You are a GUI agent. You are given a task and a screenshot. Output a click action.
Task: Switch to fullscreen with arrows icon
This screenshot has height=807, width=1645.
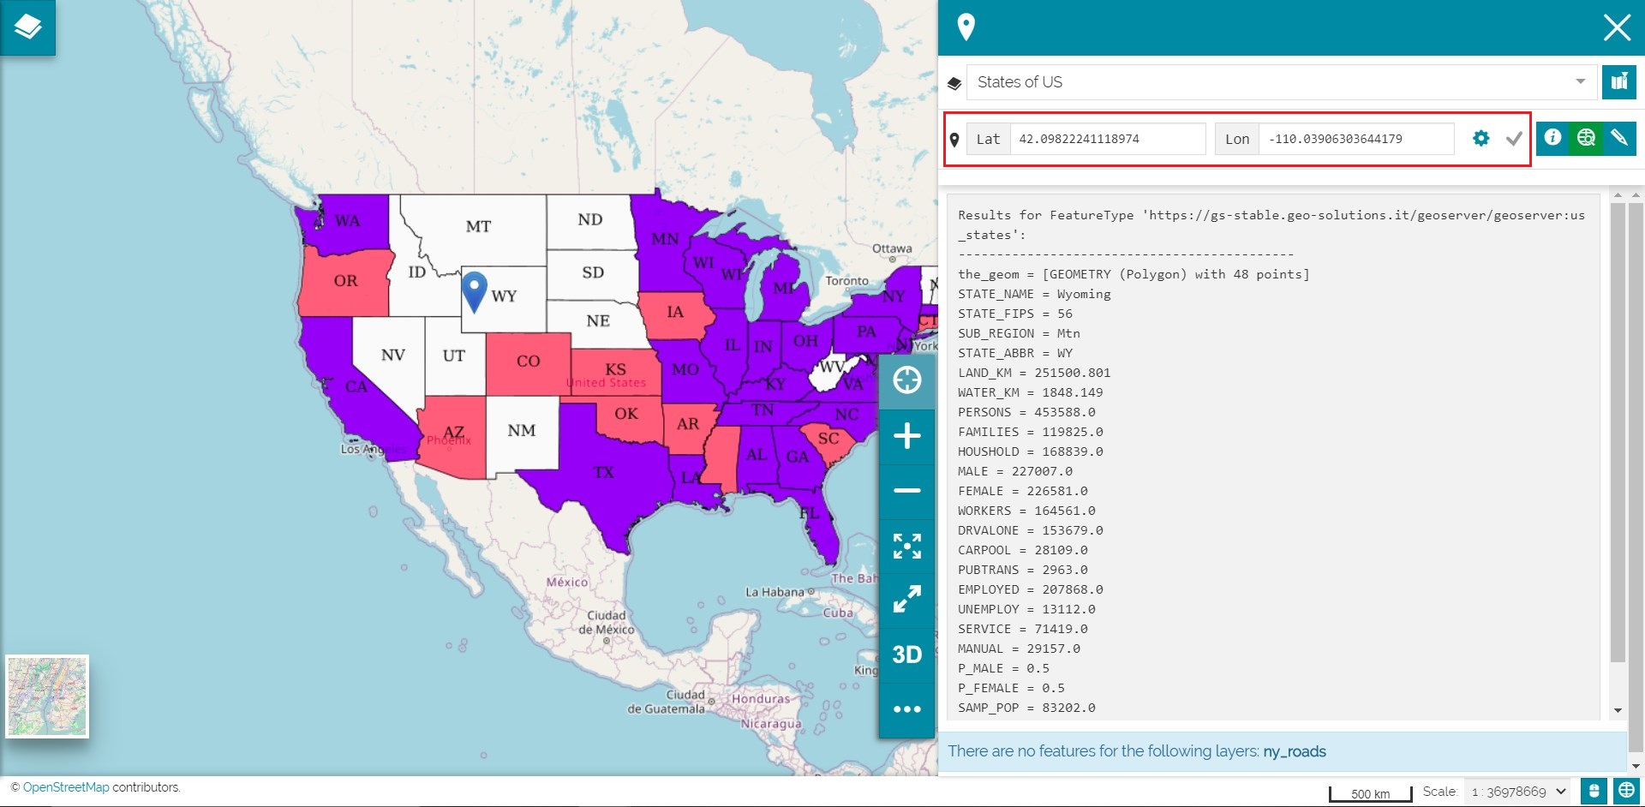click(906, 600)
